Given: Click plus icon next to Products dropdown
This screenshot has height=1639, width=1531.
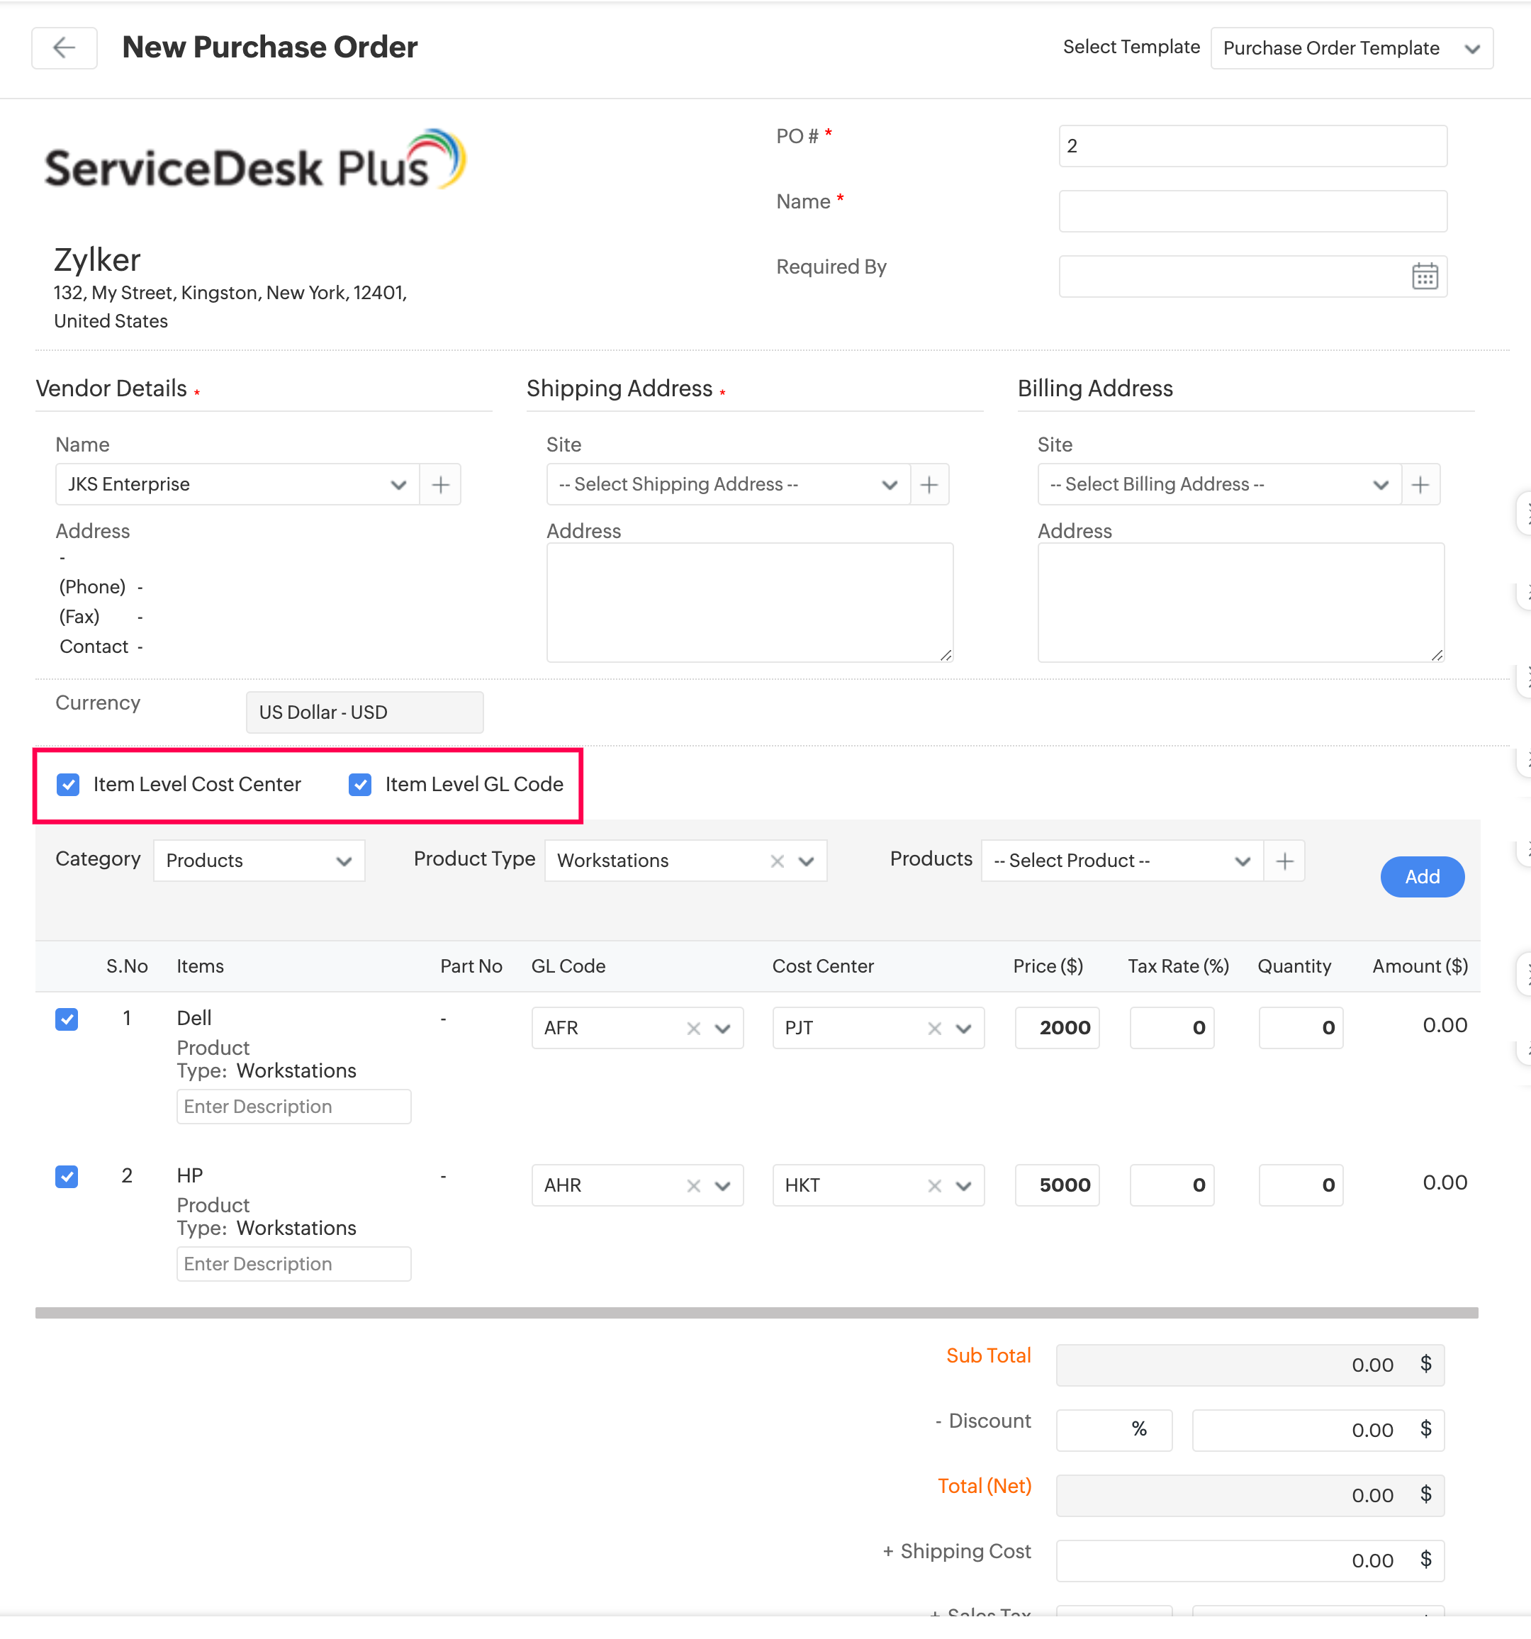Looking at the screenshot, I should (x=1284, y=861).
